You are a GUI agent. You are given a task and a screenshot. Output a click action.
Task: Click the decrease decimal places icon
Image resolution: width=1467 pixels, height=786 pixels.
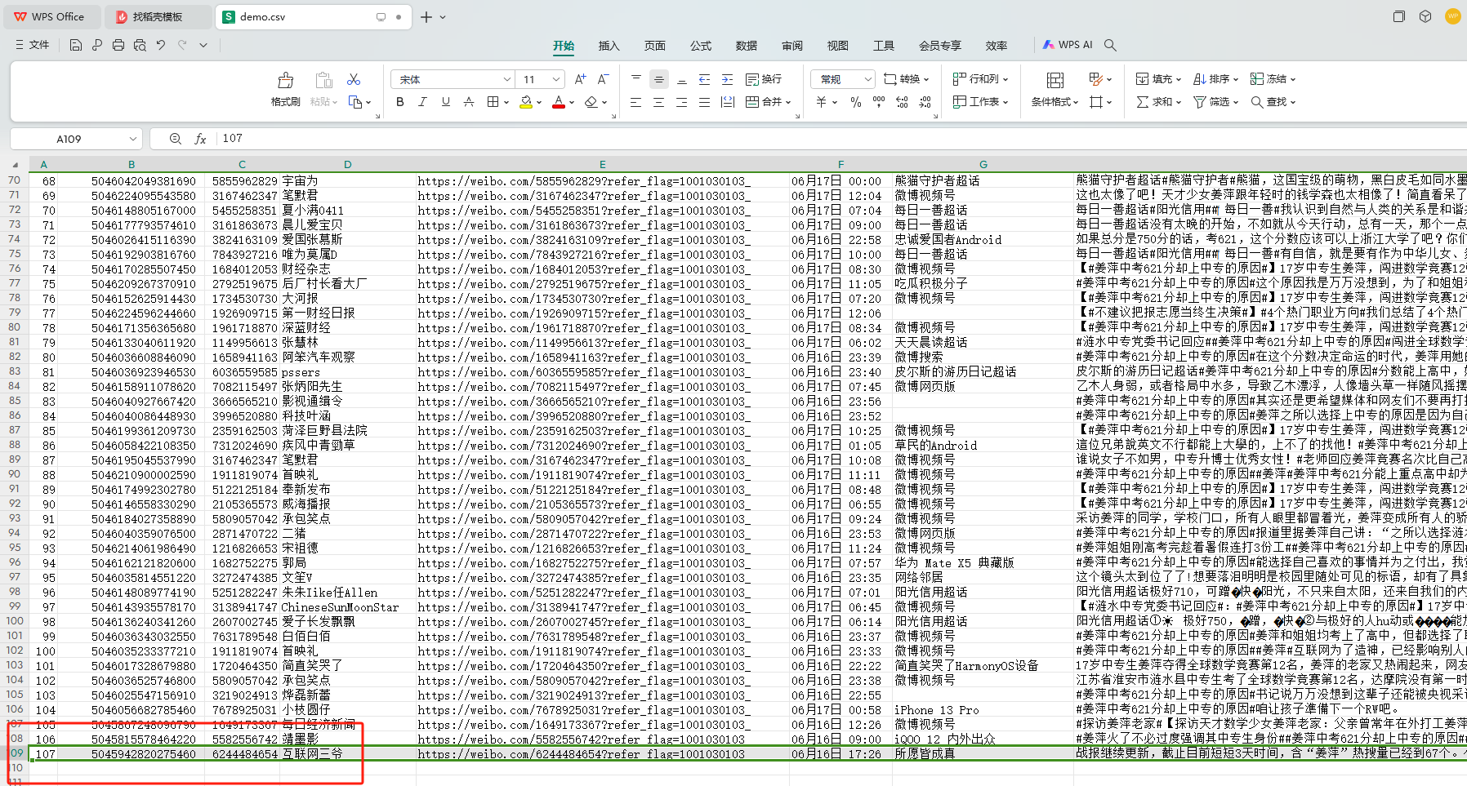click(x=925, y=102)
